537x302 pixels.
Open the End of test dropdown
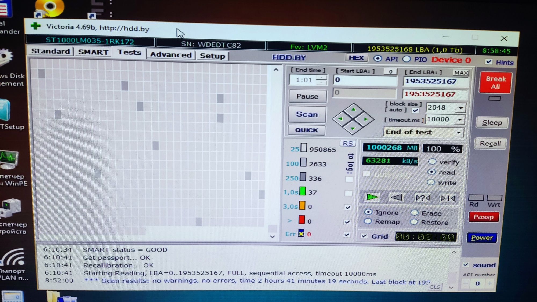click(459, 133)
